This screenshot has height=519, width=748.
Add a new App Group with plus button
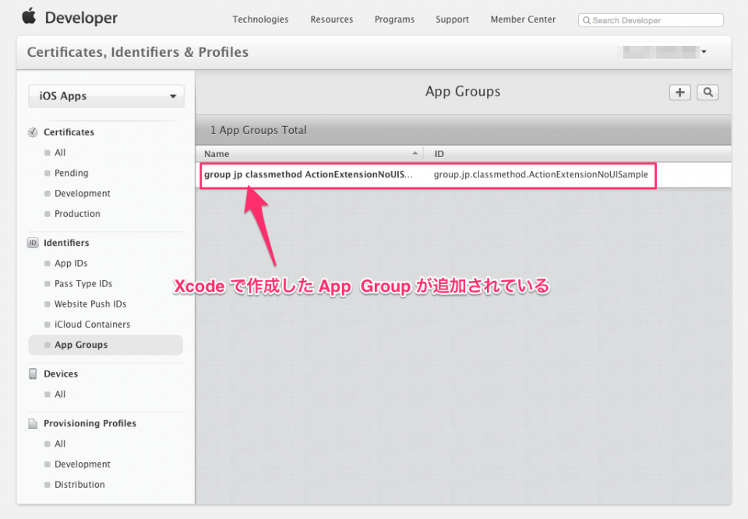679,93
